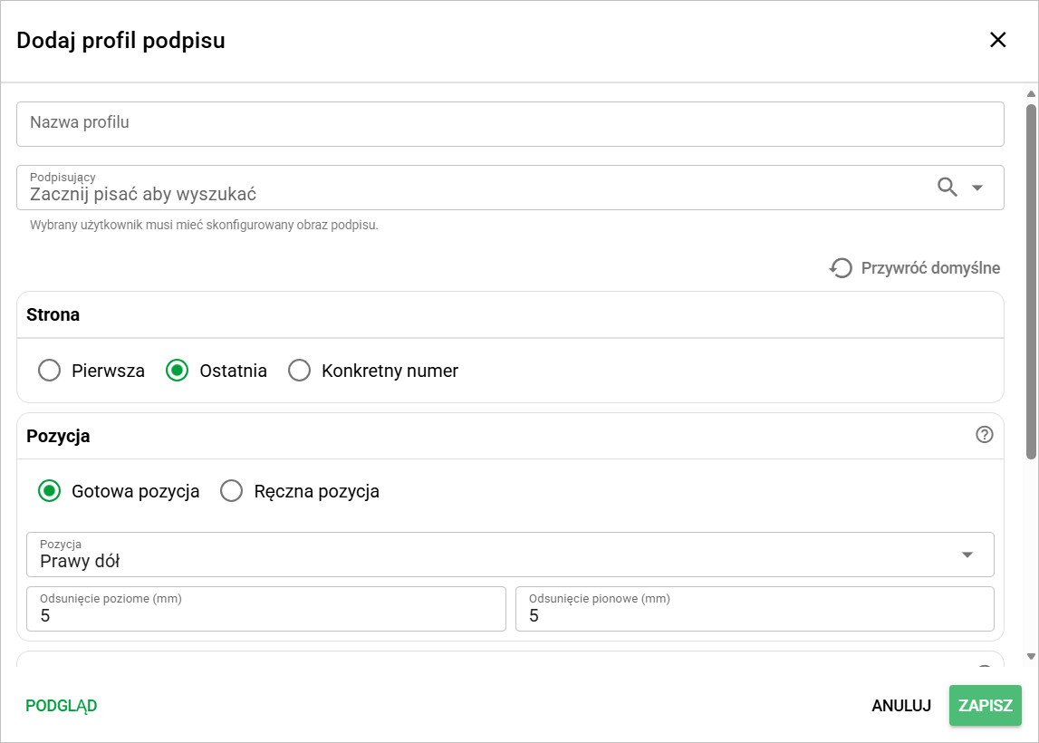This screenshot has height=743, width=1039.
Task: Click the Strona section header
Action: (x=510, y=314)
